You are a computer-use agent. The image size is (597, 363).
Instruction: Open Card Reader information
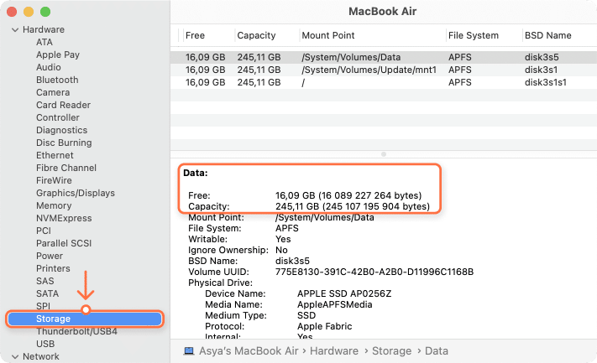coord(63,105)
